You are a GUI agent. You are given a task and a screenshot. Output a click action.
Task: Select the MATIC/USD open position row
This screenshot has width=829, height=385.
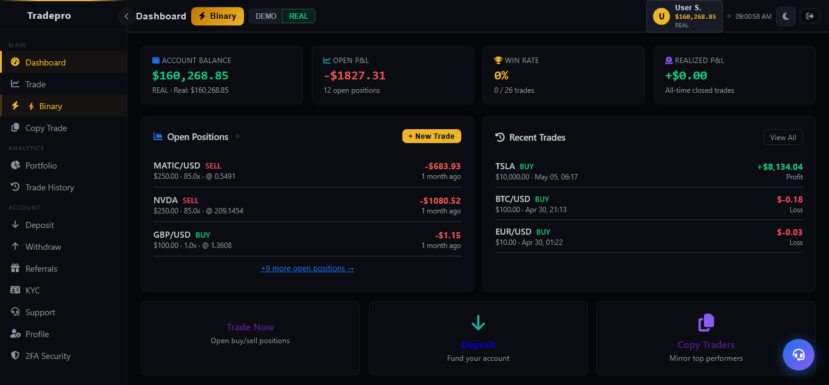[307, 171]
